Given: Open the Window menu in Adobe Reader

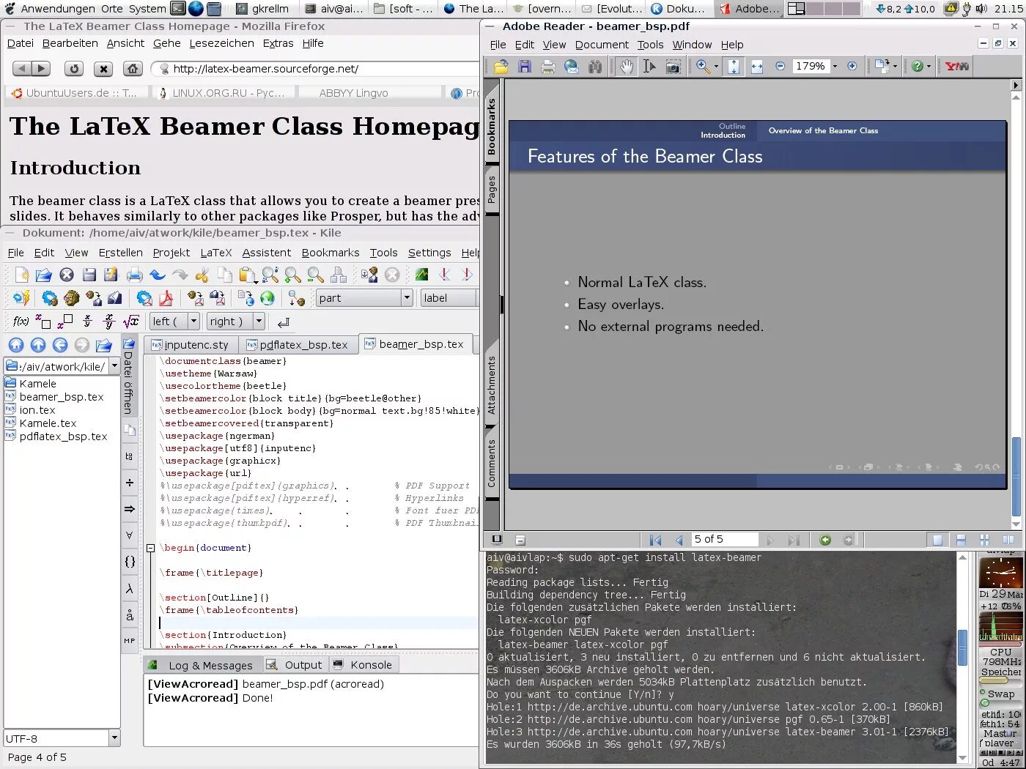Looking at the screenshot, I should tap(692, 45).
